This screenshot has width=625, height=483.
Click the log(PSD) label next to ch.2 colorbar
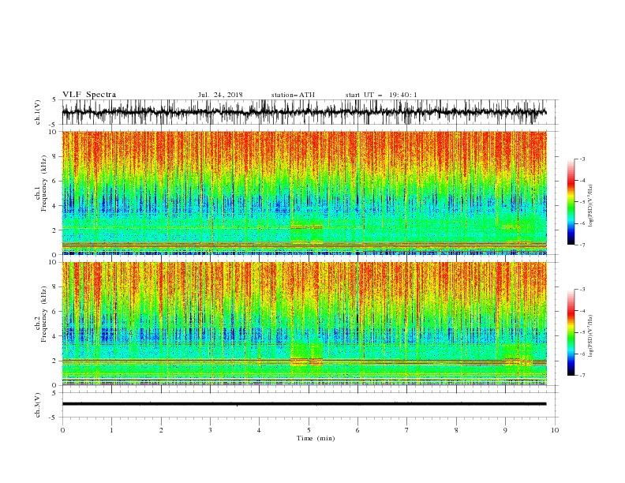pos(591,336)
